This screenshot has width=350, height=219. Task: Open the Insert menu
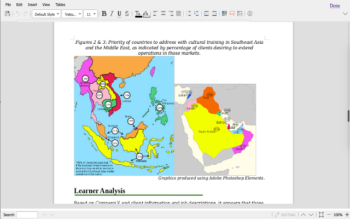(32, 4)
